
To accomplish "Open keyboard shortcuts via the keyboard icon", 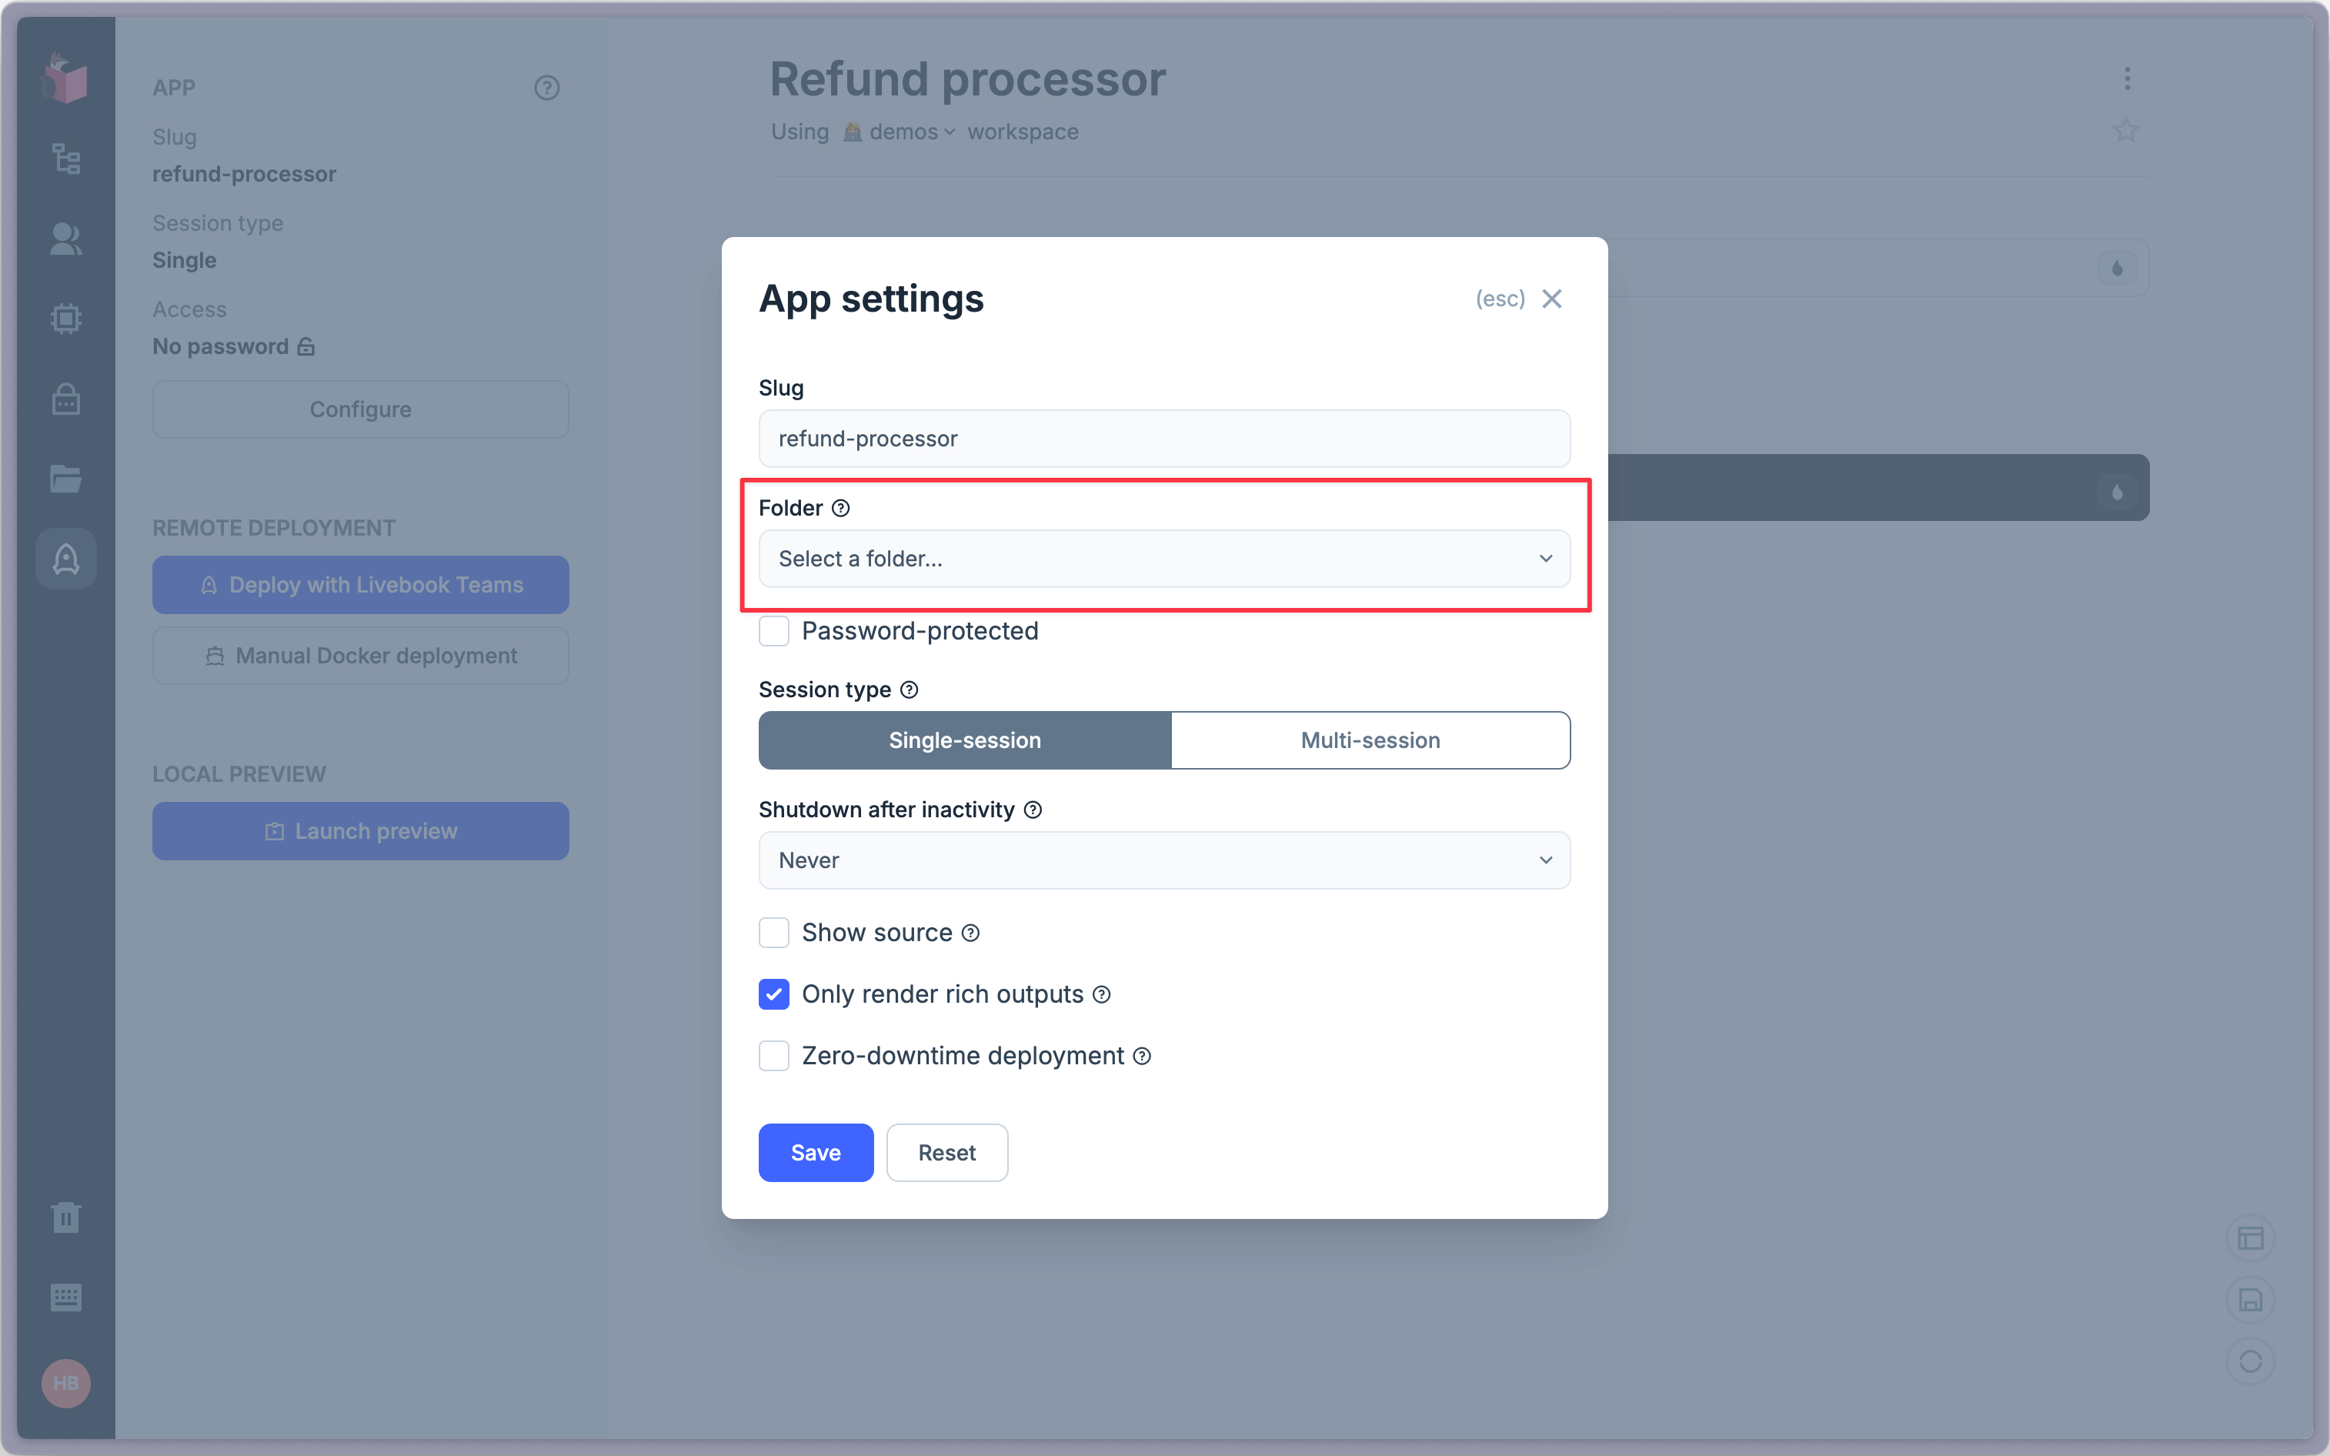I will tap(65, 1297).
